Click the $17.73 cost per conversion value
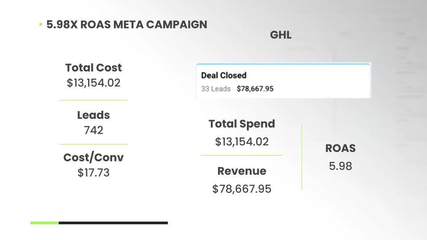Screen dimensions: 427x240 click(x=93, y=173)
